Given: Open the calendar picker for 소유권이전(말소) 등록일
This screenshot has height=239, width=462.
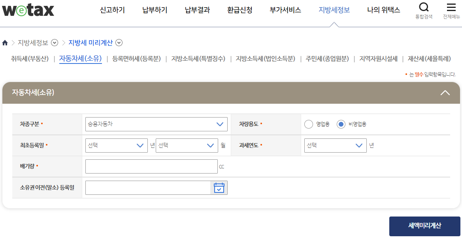Looking at the screenshot, I should [219, 187].
